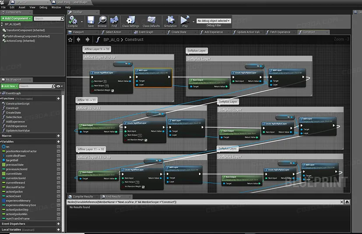Image resolution: width=362 pixels, height=234 pixels.
Task: Open view options eye dropdown in My Blueprint
Action: coord(60,86)
